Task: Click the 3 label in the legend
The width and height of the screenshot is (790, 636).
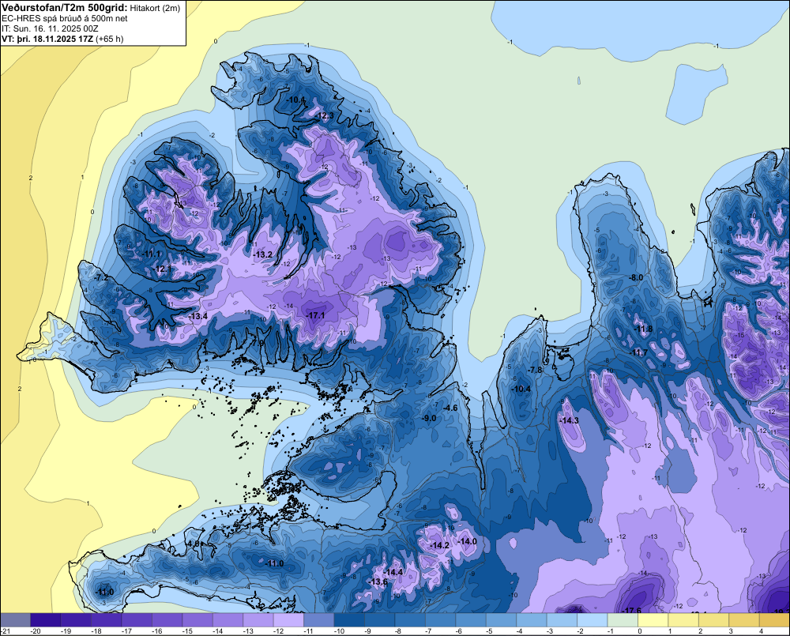Action: point(731,631)
